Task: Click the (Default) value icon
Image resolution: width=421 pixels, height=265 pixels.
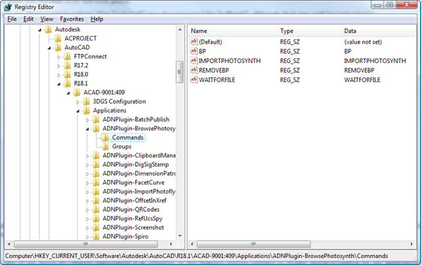Action: [194, 41]
